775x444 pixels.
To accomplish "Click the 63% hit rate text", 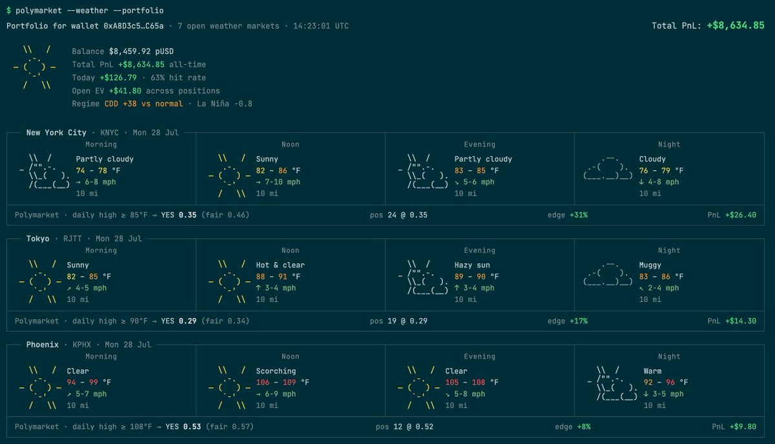I will [178, 78].
